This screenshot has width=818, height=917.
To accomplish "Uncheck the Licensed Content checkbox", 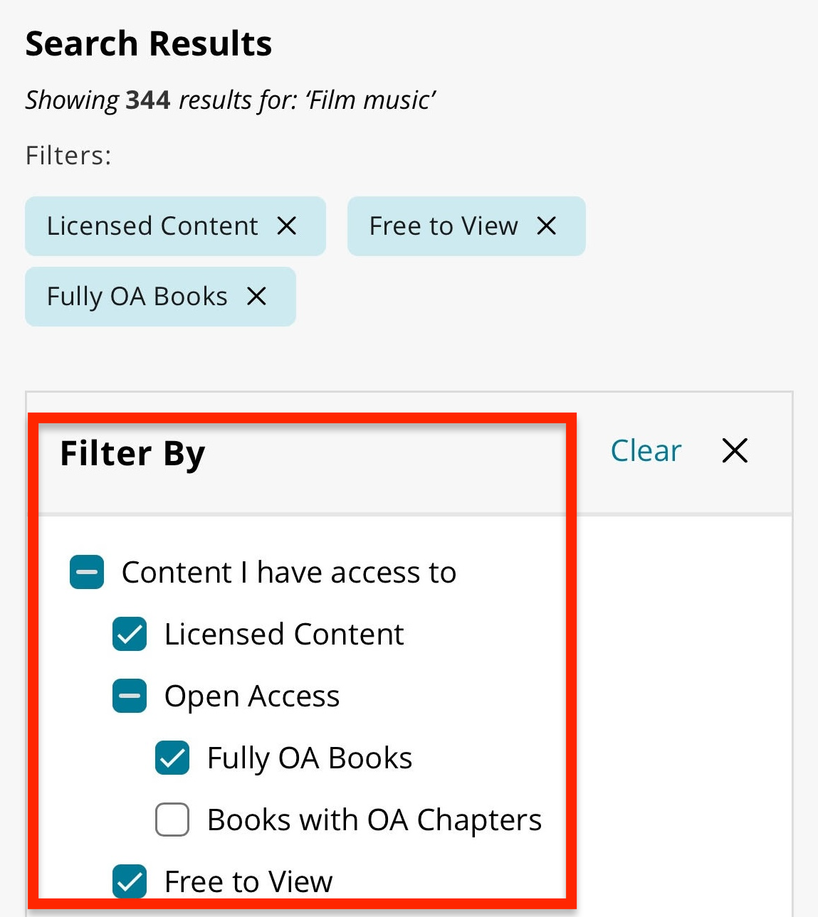I will pos(130,634).
